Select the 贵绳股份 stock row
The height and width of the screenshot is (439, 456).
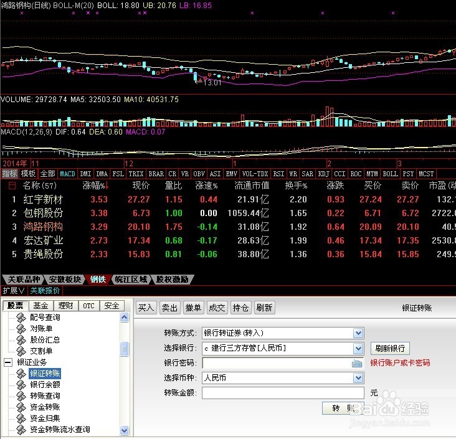228,254
